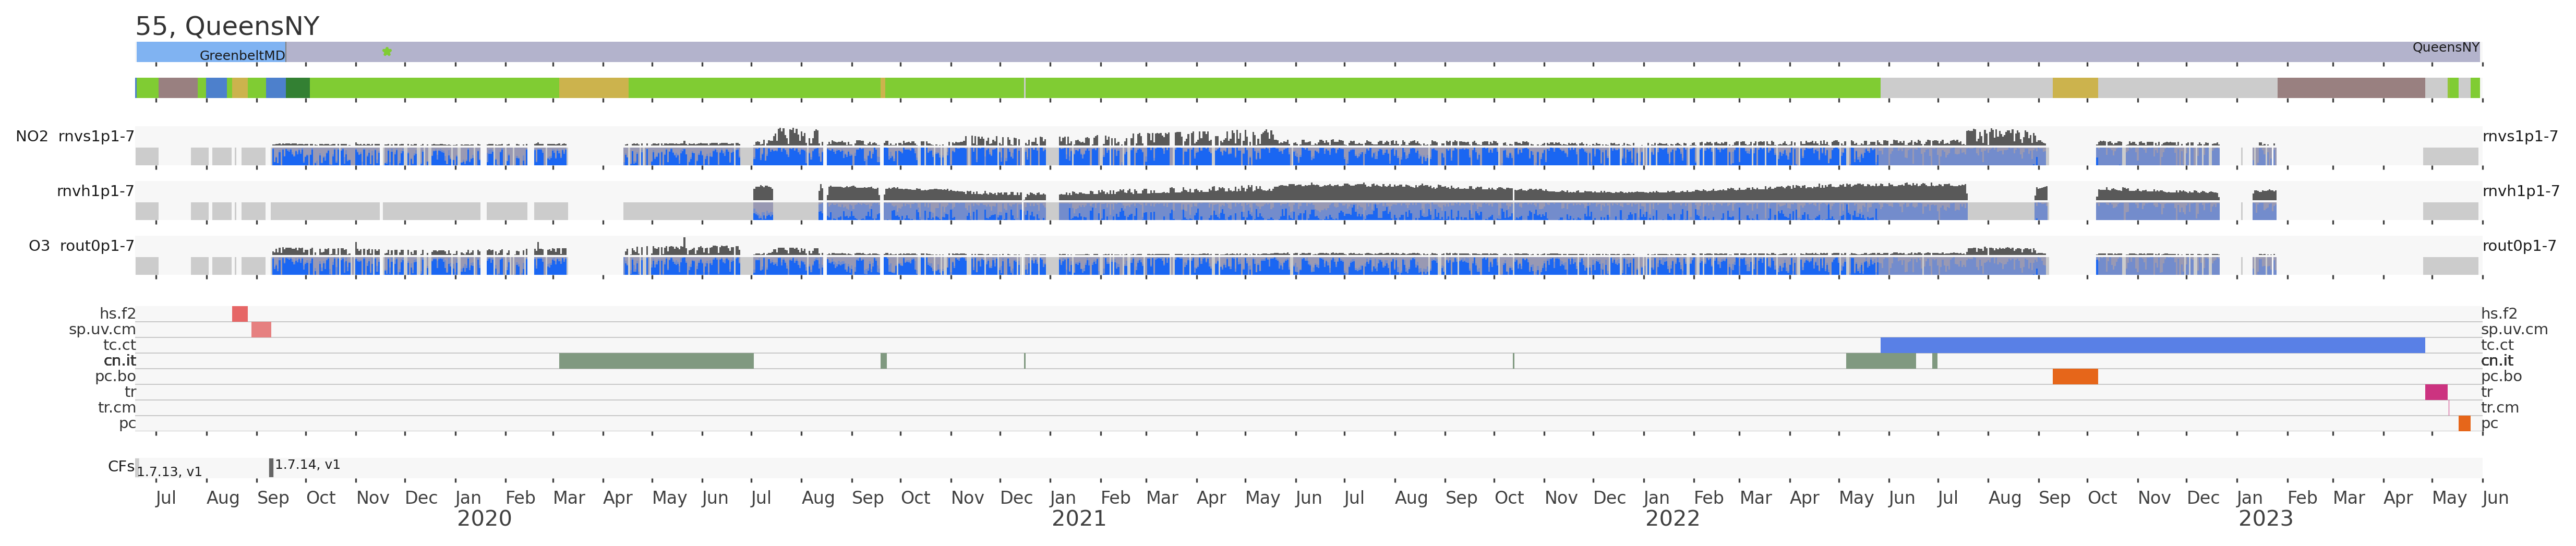Select the dark green status bar segment

298,88
